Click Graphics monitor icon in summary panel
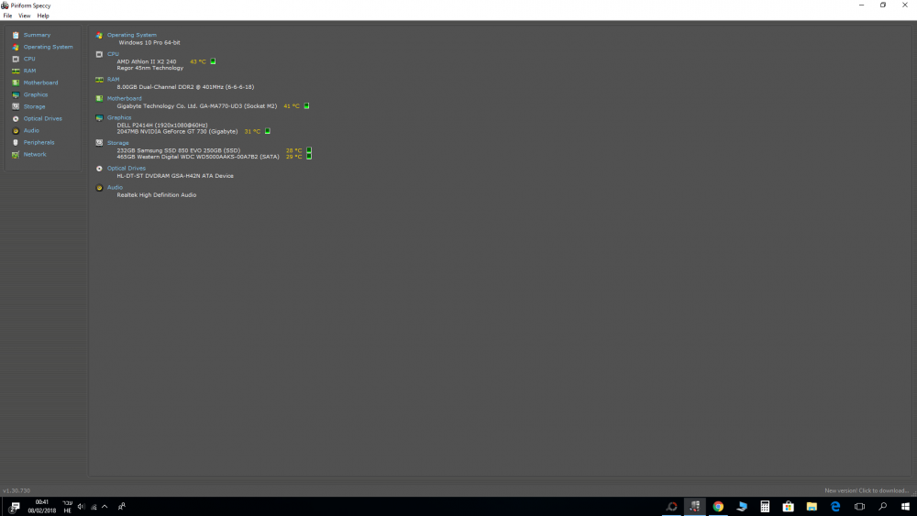Viewport: 917px width, 516px height. click(x=99, y=118)
